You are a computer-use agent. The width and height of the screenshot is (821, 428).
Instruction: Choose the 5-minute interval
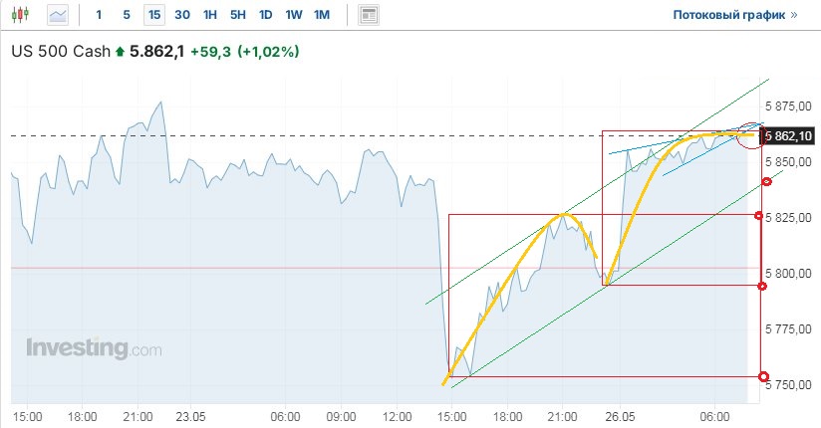126,15
